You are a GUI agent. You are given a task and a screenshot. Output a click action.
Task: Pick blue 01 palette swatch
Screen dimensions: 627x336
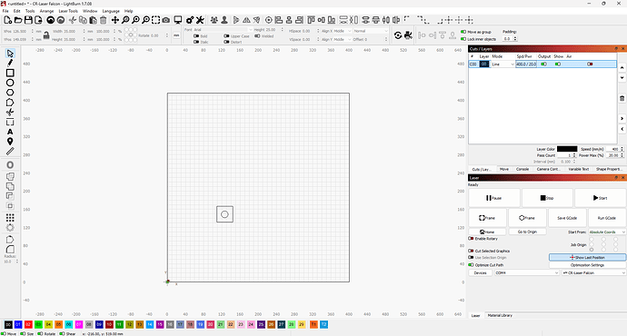click(x=18, y=324)
